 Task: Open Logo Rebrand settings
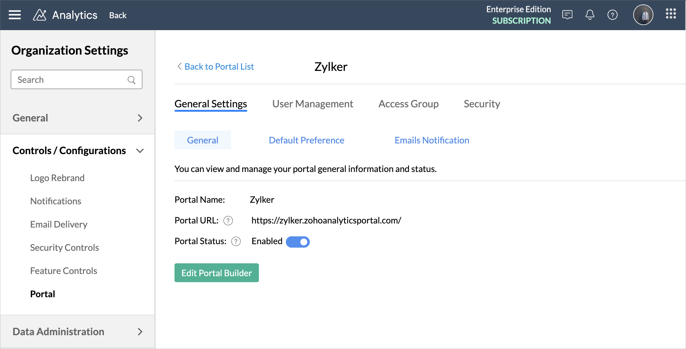tap(57, 178)
